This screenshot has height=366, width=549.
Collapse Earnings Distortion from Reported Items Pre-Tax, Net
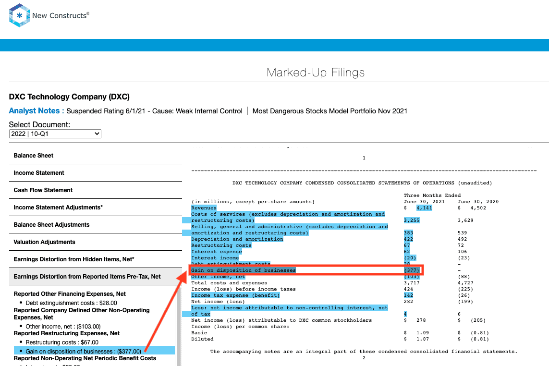point(95,277)
